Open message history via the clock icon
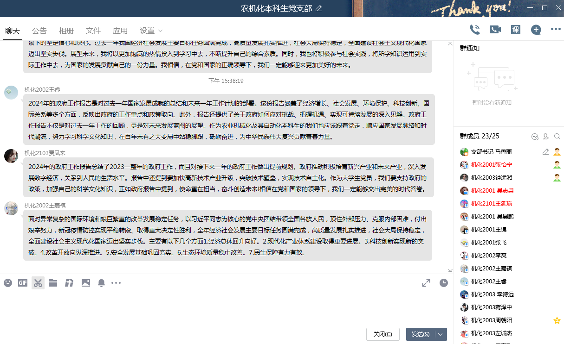This screenshot has height=344, width=564. click(x=444, y=282)
